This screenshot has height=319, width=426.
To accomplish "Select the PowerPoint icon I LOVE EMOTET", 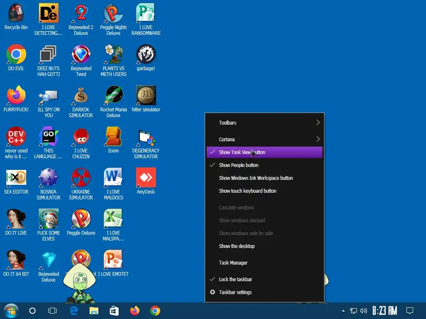I will tap(114, 260).
